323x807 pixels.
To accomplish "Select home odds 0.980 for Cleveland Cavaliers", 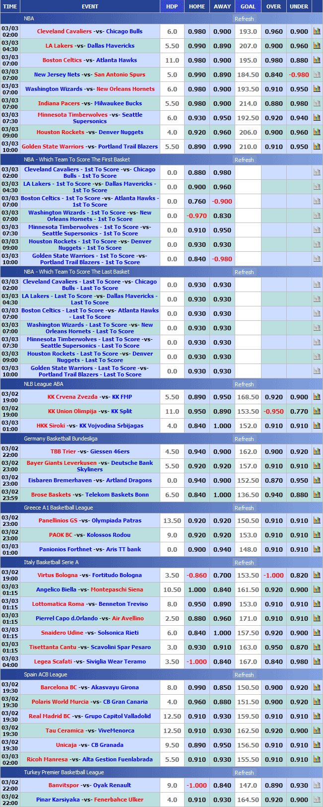I will click(197, 31).
